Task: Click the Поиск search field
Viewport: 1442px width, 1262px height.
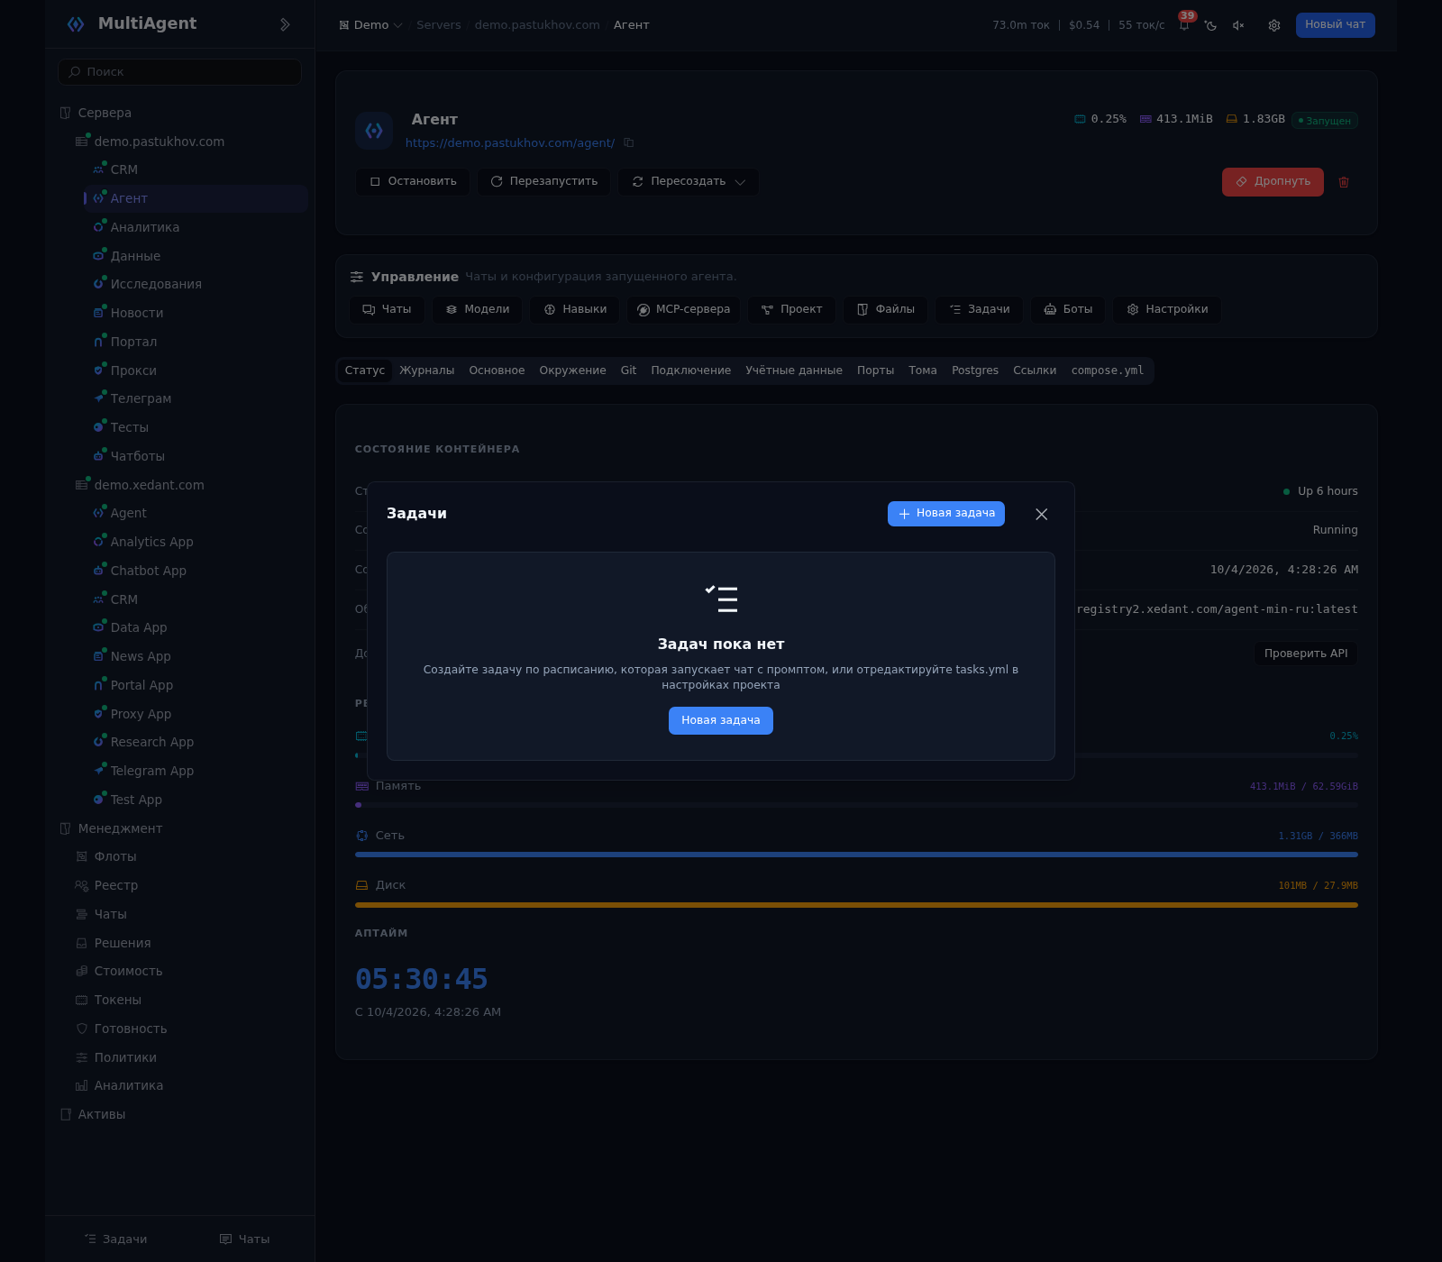Action: [x=179, y=72]
